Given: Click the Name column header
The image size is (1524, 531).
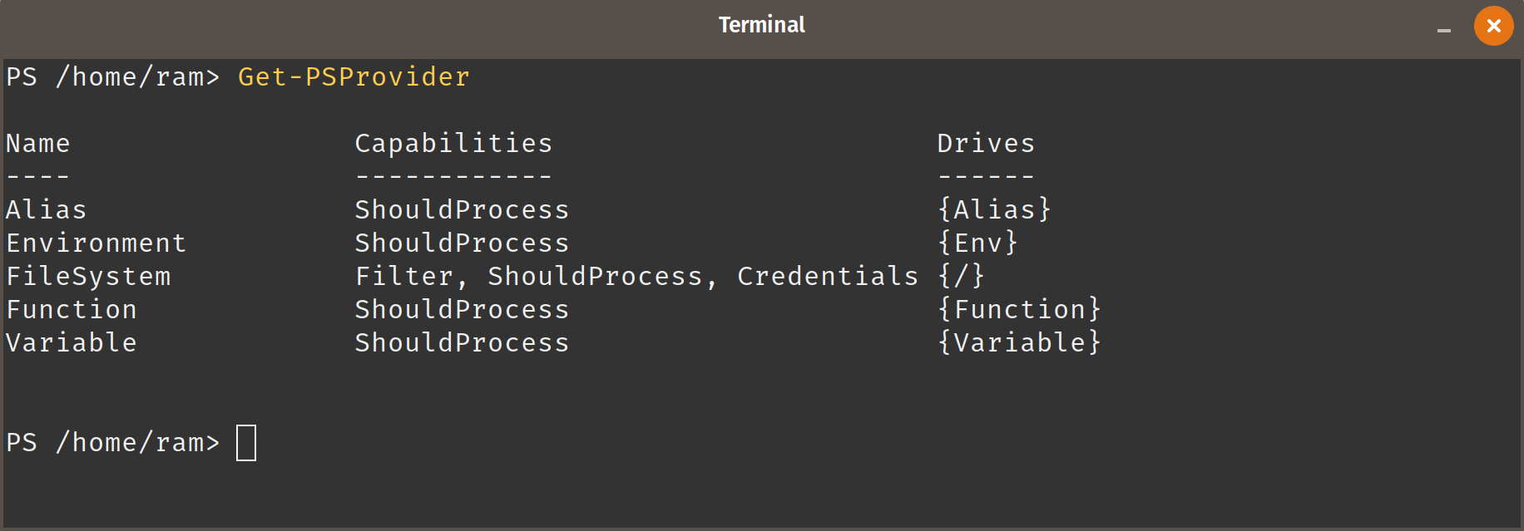Looking at the screenshot, I should pos(38,143).
